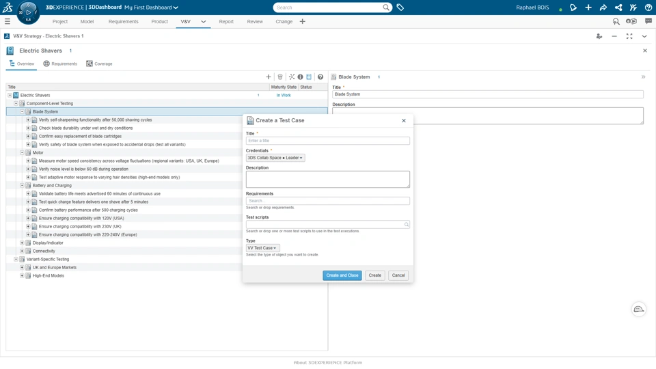Click the Create button
The width and height of the screenshot is (656, 369).
tap(375, 275)
